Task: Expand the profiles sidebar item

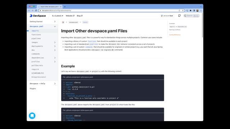Action: tap(55, 62)
